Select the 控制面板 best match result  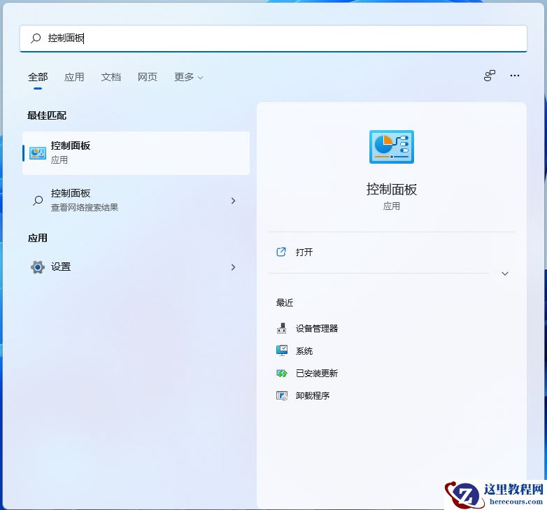coord(136,153)
